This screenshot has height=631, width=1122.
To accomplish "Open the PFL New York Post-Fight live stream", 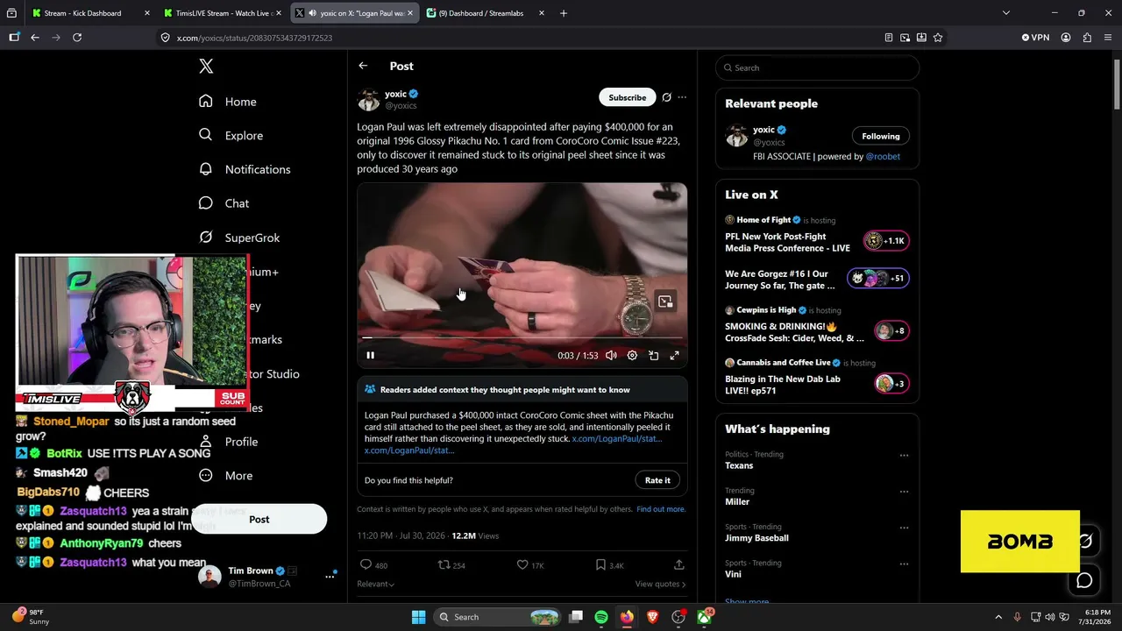I will click(787, 242).
